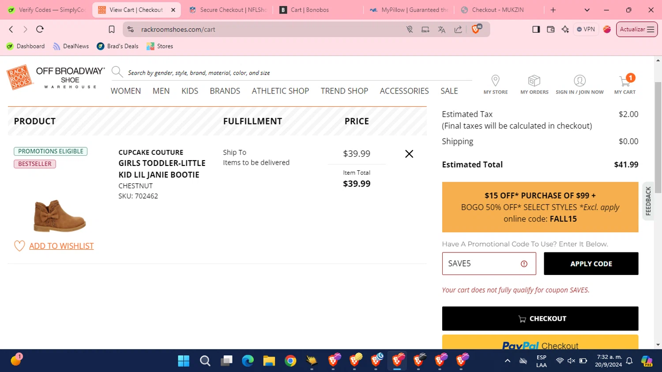This screenshot has height=372, width=662.
Task: Click the share page icon
Action: (458, 30)
